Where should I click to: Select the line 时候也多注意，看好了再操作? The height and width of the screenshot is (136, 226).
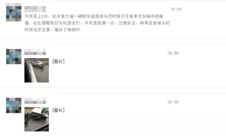coord(52,30)
